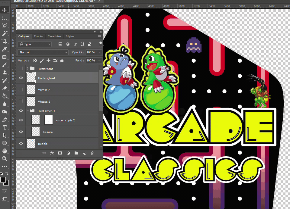Lock image pixels

42,61
